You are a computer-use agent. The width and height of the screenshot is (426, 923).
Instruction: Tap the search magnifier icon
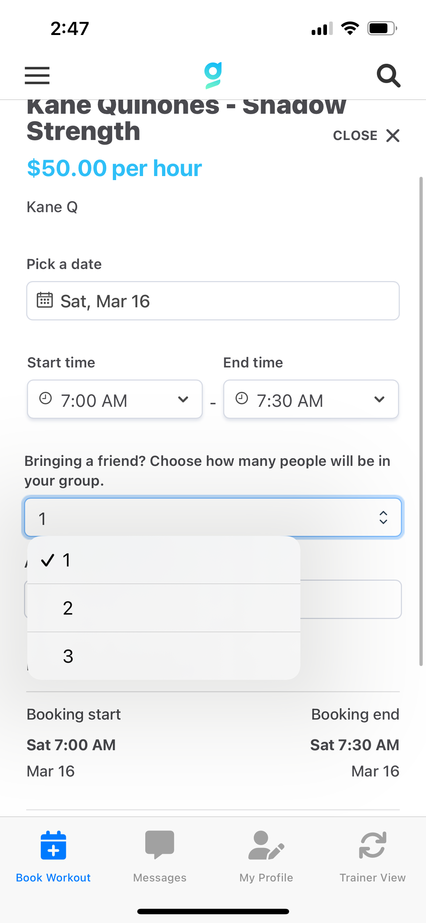(388, 75)
